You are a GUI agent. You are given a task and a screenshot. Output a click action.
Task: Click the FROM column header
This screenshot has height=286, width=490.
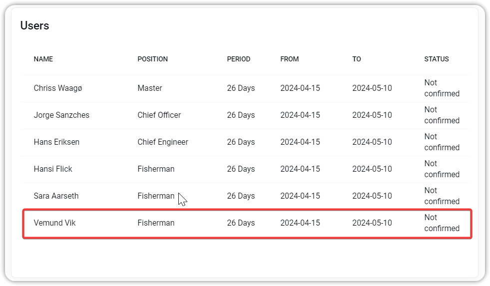(x=289, y=59)
